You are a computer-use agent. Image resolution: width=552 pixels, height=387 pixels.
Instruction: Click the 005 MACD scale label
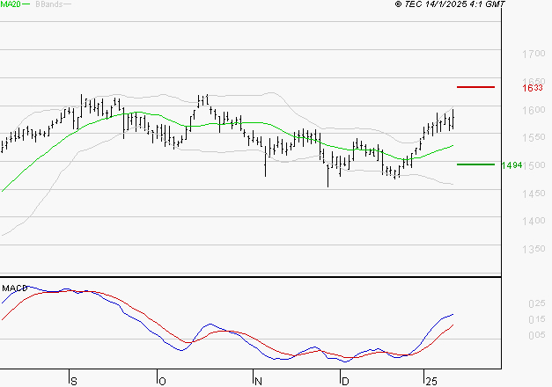537,335
